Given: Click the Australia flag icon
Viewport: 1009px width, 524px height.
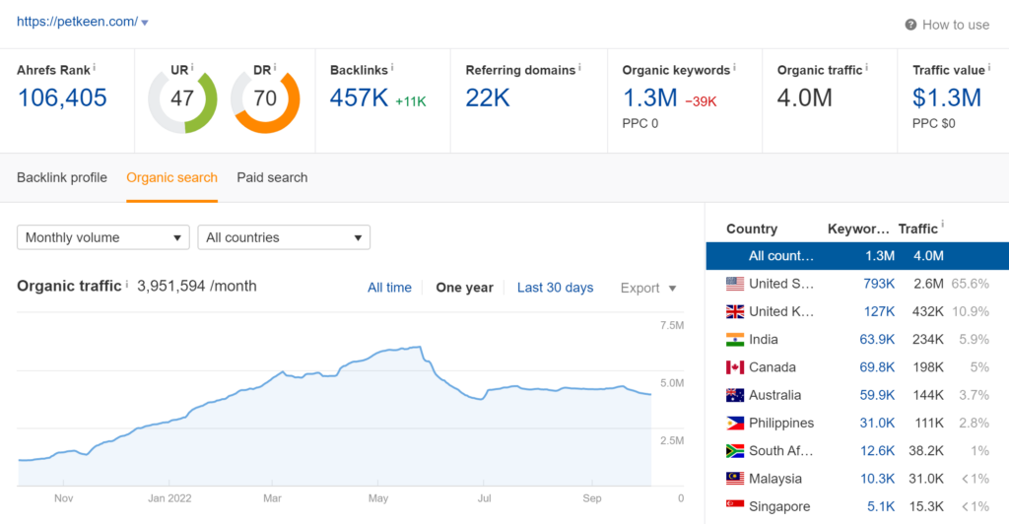Looking at the screenshot, I should [x=735, y=395].
